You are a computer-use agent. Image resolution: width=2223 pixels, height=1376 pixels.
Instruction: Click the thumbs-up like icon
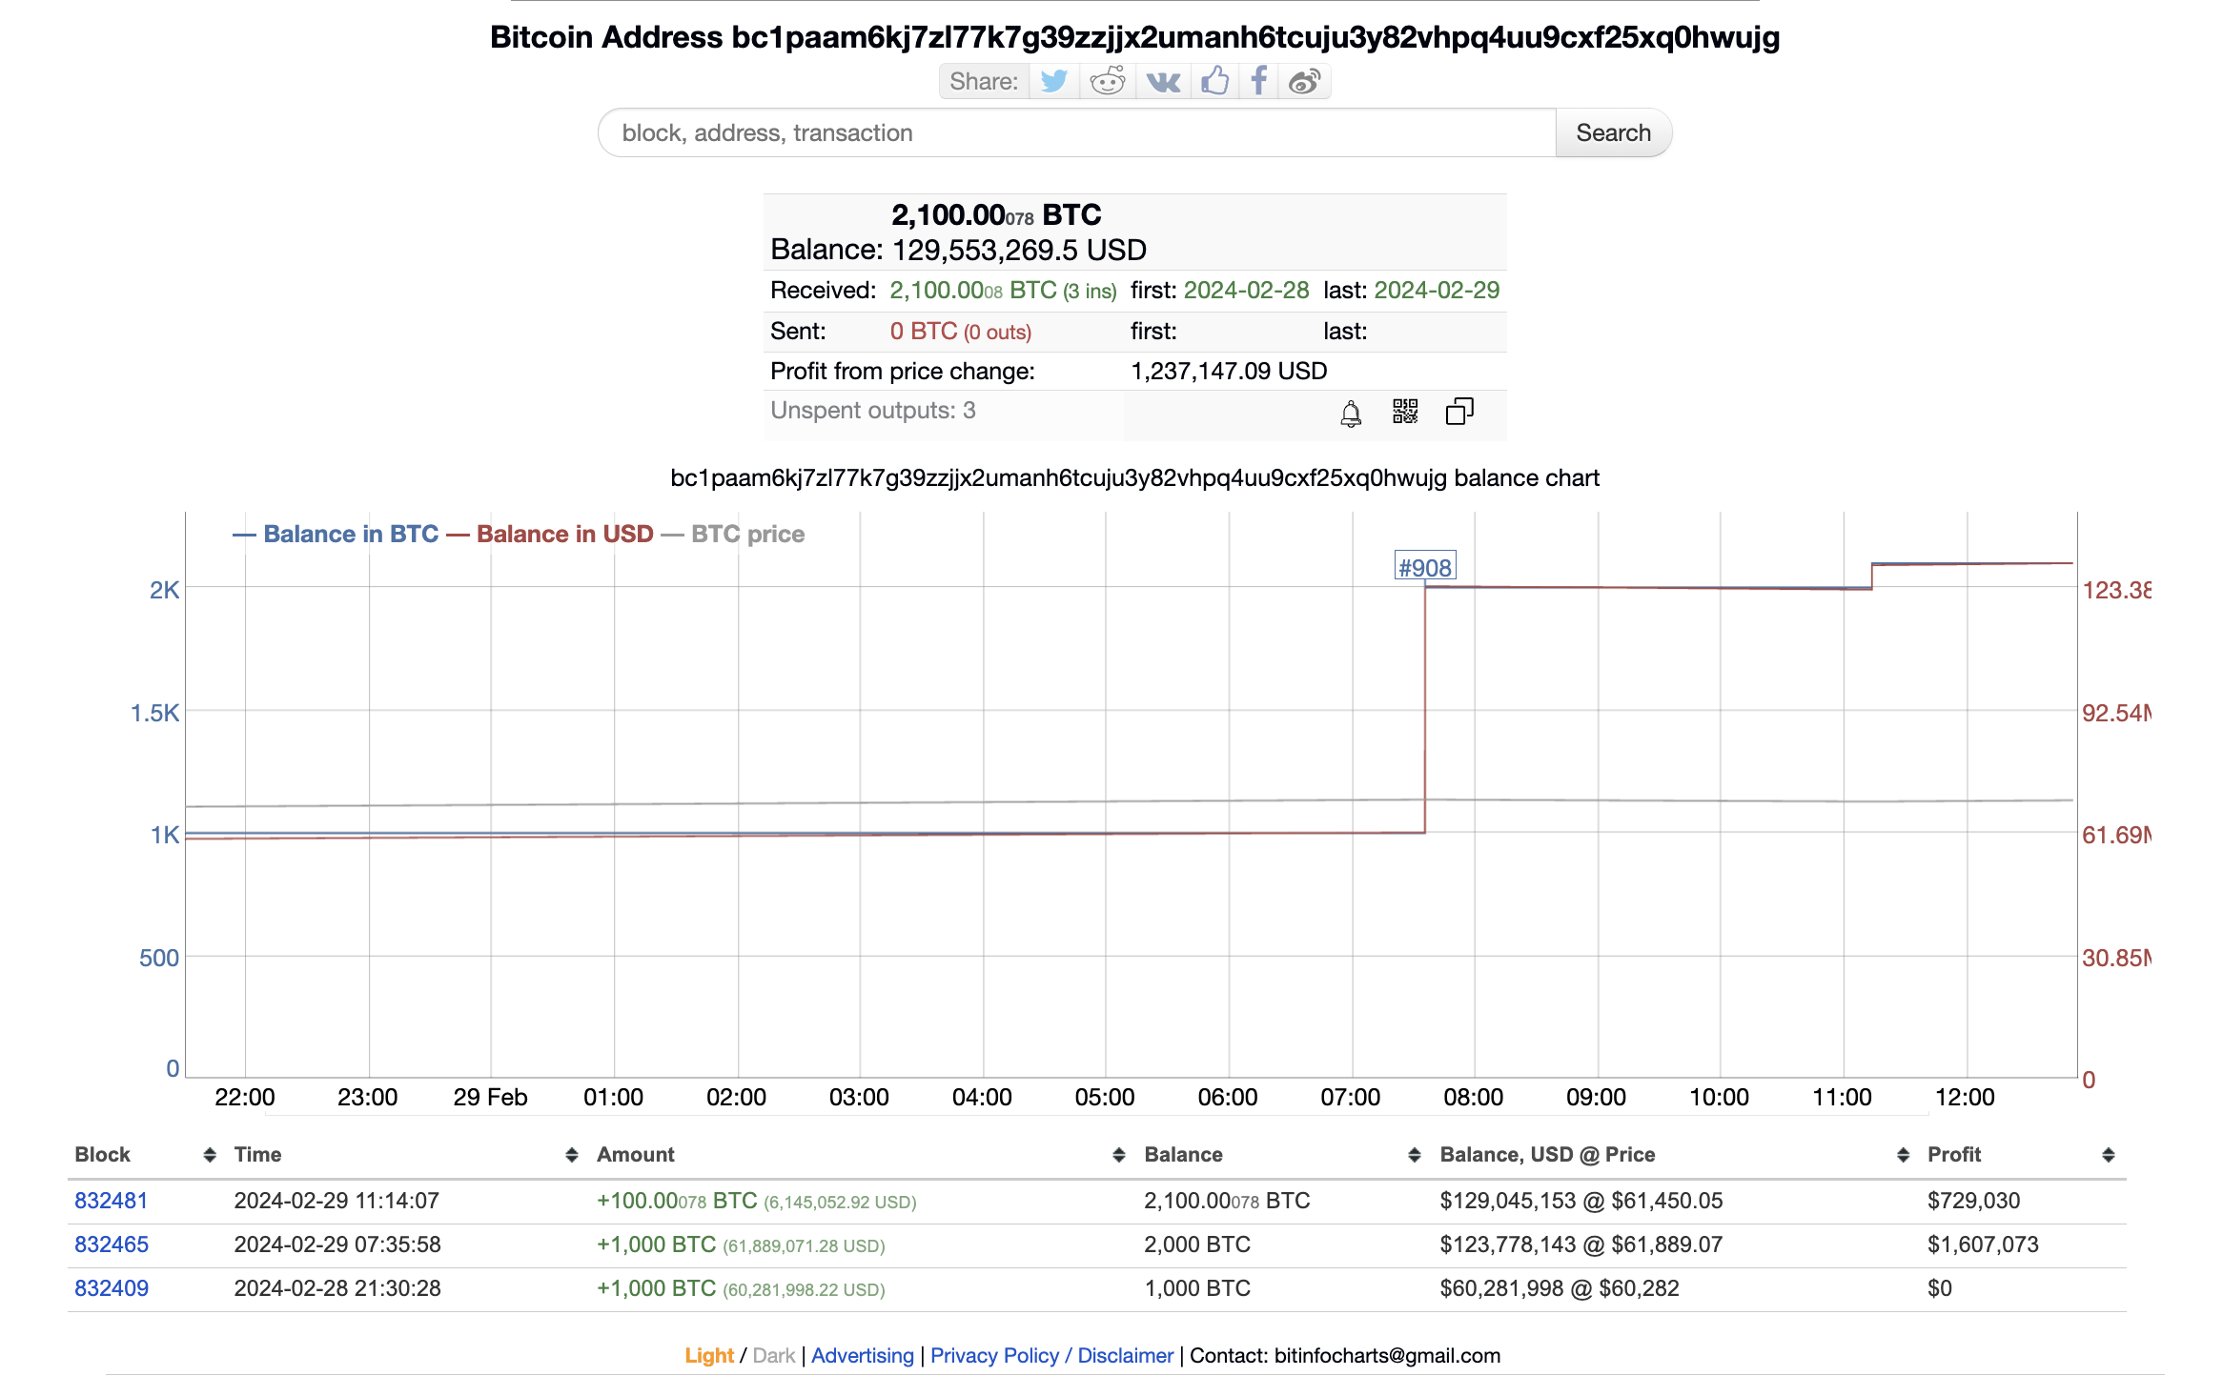[x=1215, y=82]
